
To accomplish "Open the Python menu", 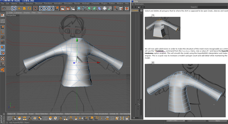I will click(x=112, y=3).
